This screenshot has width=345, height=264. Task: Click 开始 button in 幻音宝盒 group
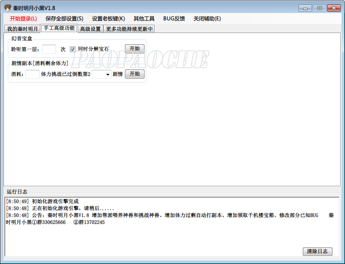click(135, 49)
